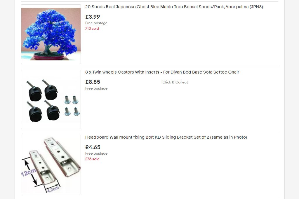
Task: Click the 275 sold label
Action: coord(92,159)
